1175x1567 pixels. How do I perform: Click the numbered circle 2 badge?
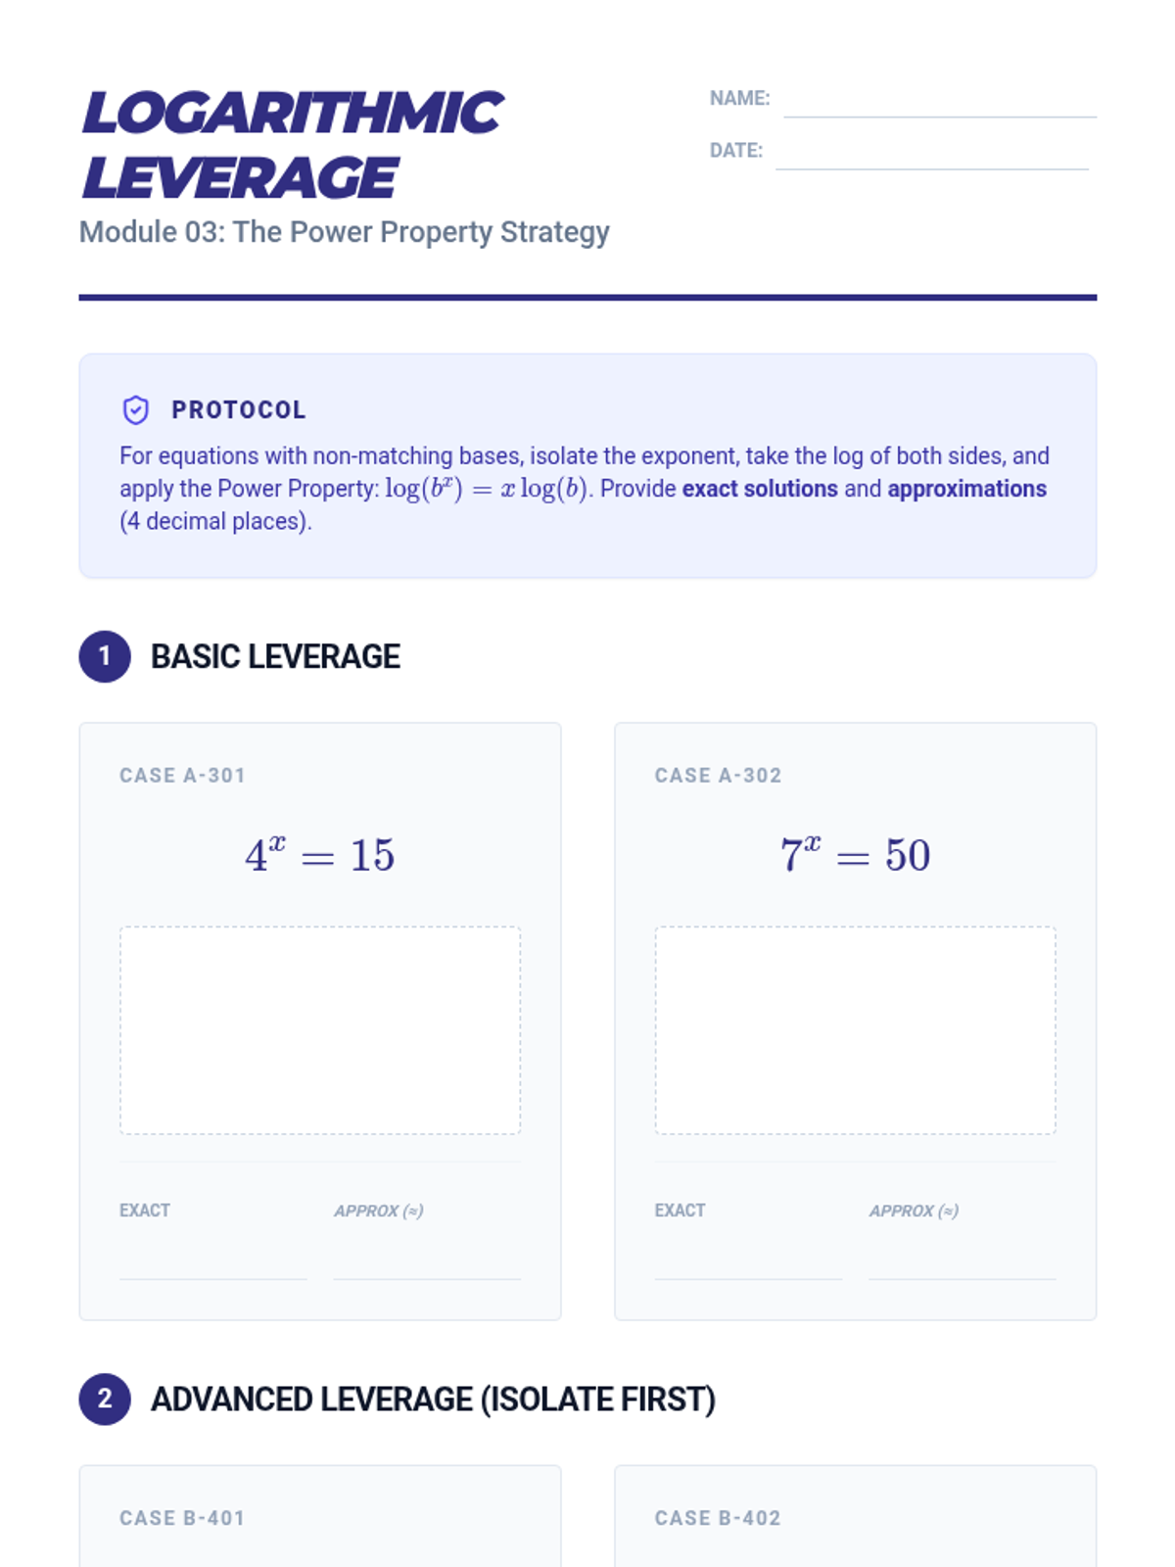105,1399
